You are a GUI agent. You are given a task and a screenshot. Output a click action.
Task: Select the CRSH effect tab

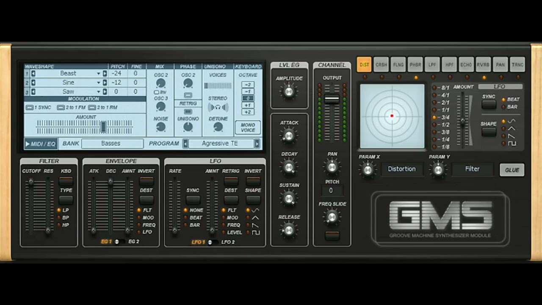click(381, 65)
